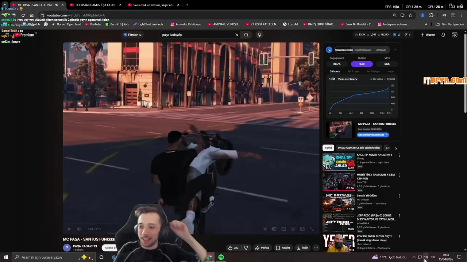
Task: Like the video with 282 likes
Action: click(x=233, y=248)
